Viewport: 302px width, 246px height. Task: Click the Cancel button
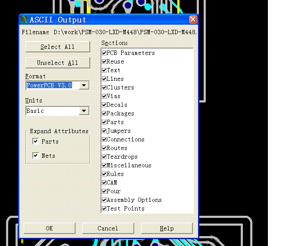[x=108, y=228]
